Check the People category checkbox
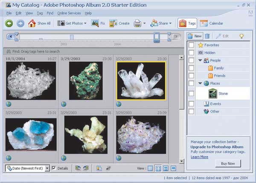This screenshot has height=183, width=256. point(191,60)
